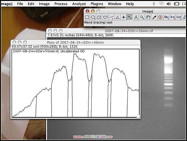Click the Bluetooth status icon
The image size is (187, 141).
154,4
